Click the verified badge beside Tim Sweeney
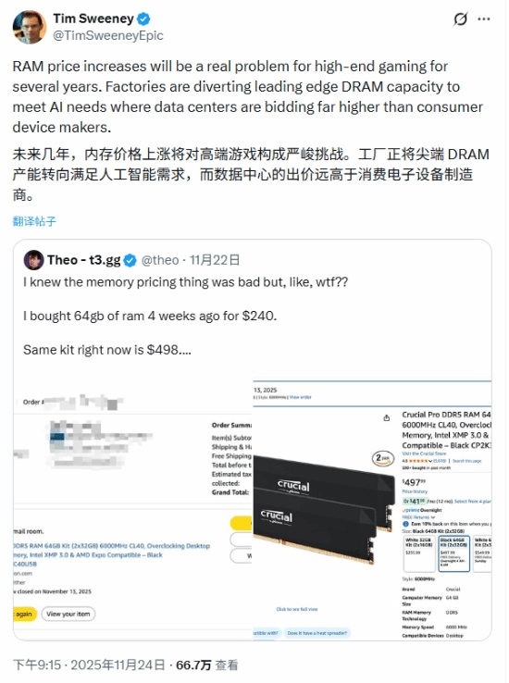Image resolution: width=509 pixels, height=683 pixels. 143,19
